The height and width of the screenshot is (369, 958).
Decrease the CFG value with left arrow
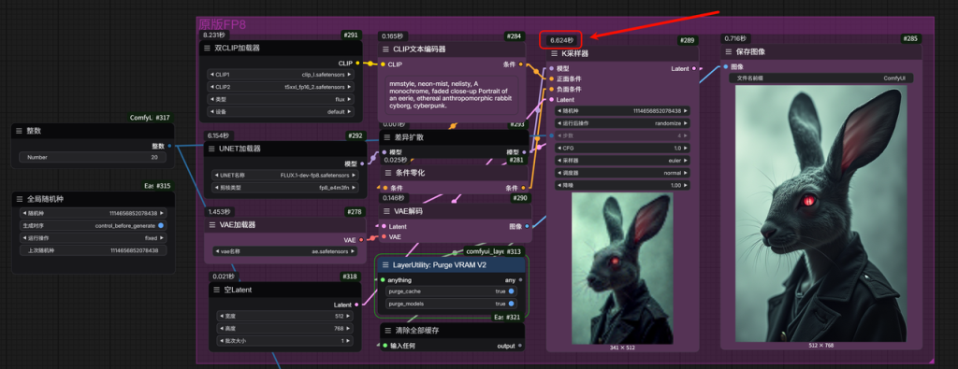pos(559,148)
